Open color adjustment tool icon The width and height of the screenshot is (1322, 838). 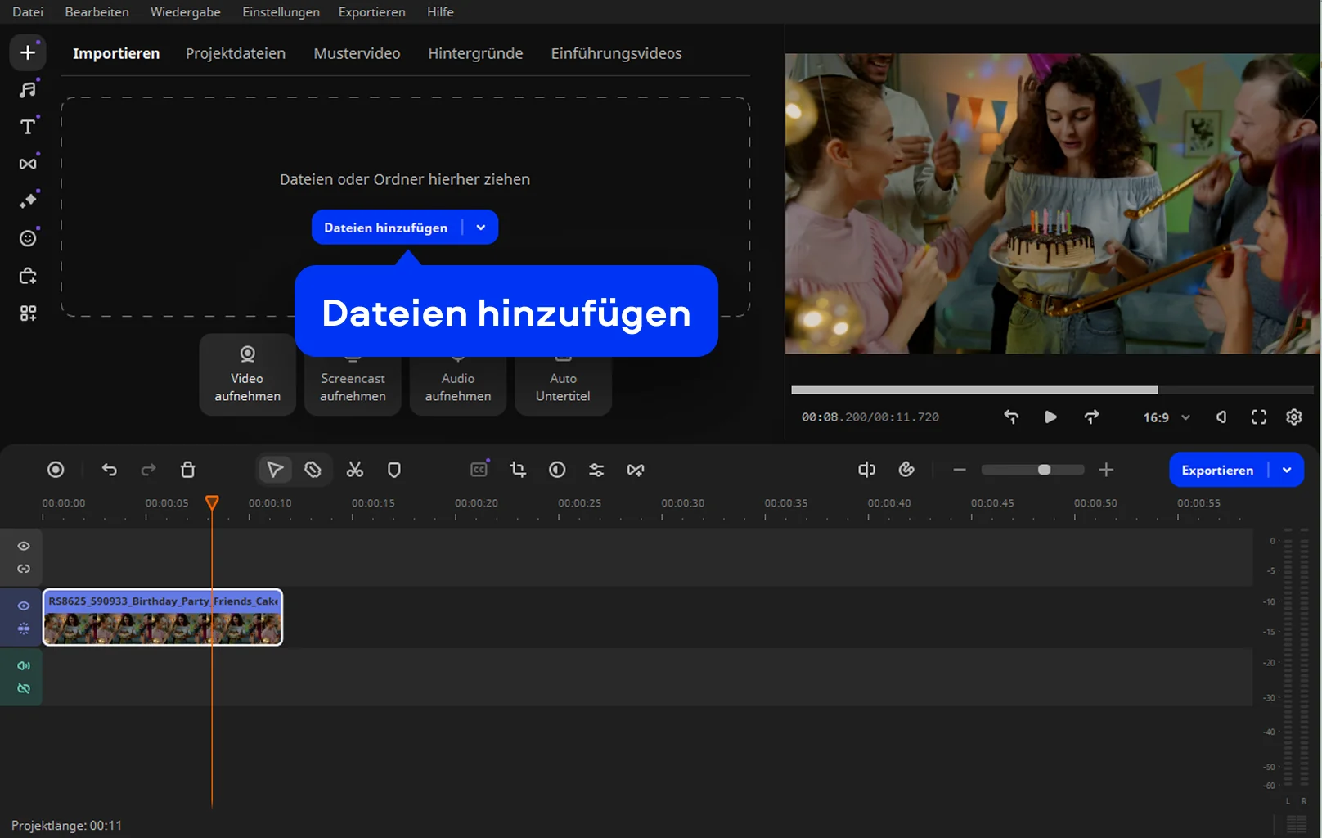[557, 470]
